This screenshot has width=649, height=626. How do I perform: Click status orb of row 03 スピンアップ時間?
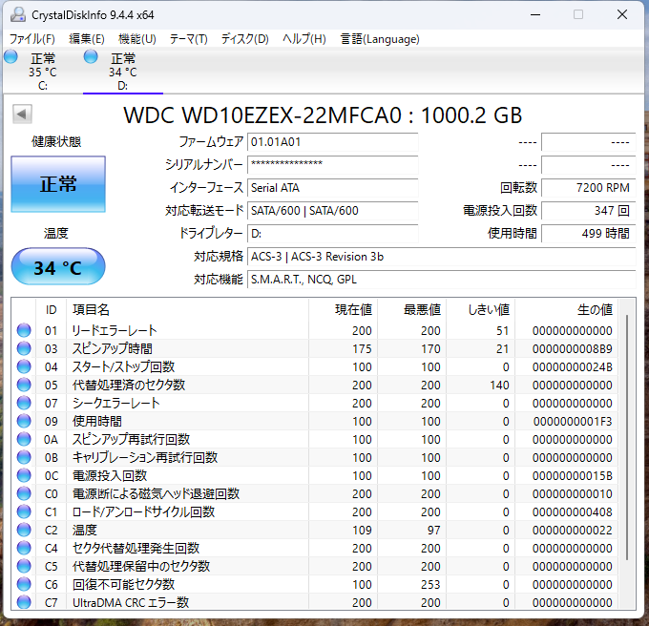point(24,349)
